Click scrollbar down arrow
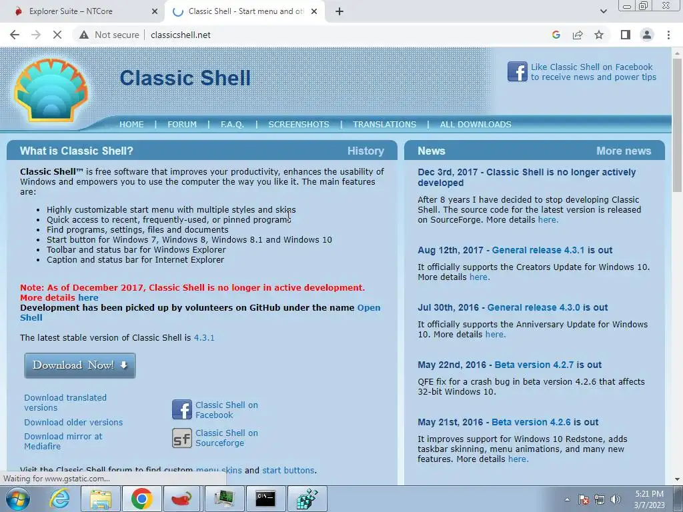 pyautogui.click(x=677, y=479)
